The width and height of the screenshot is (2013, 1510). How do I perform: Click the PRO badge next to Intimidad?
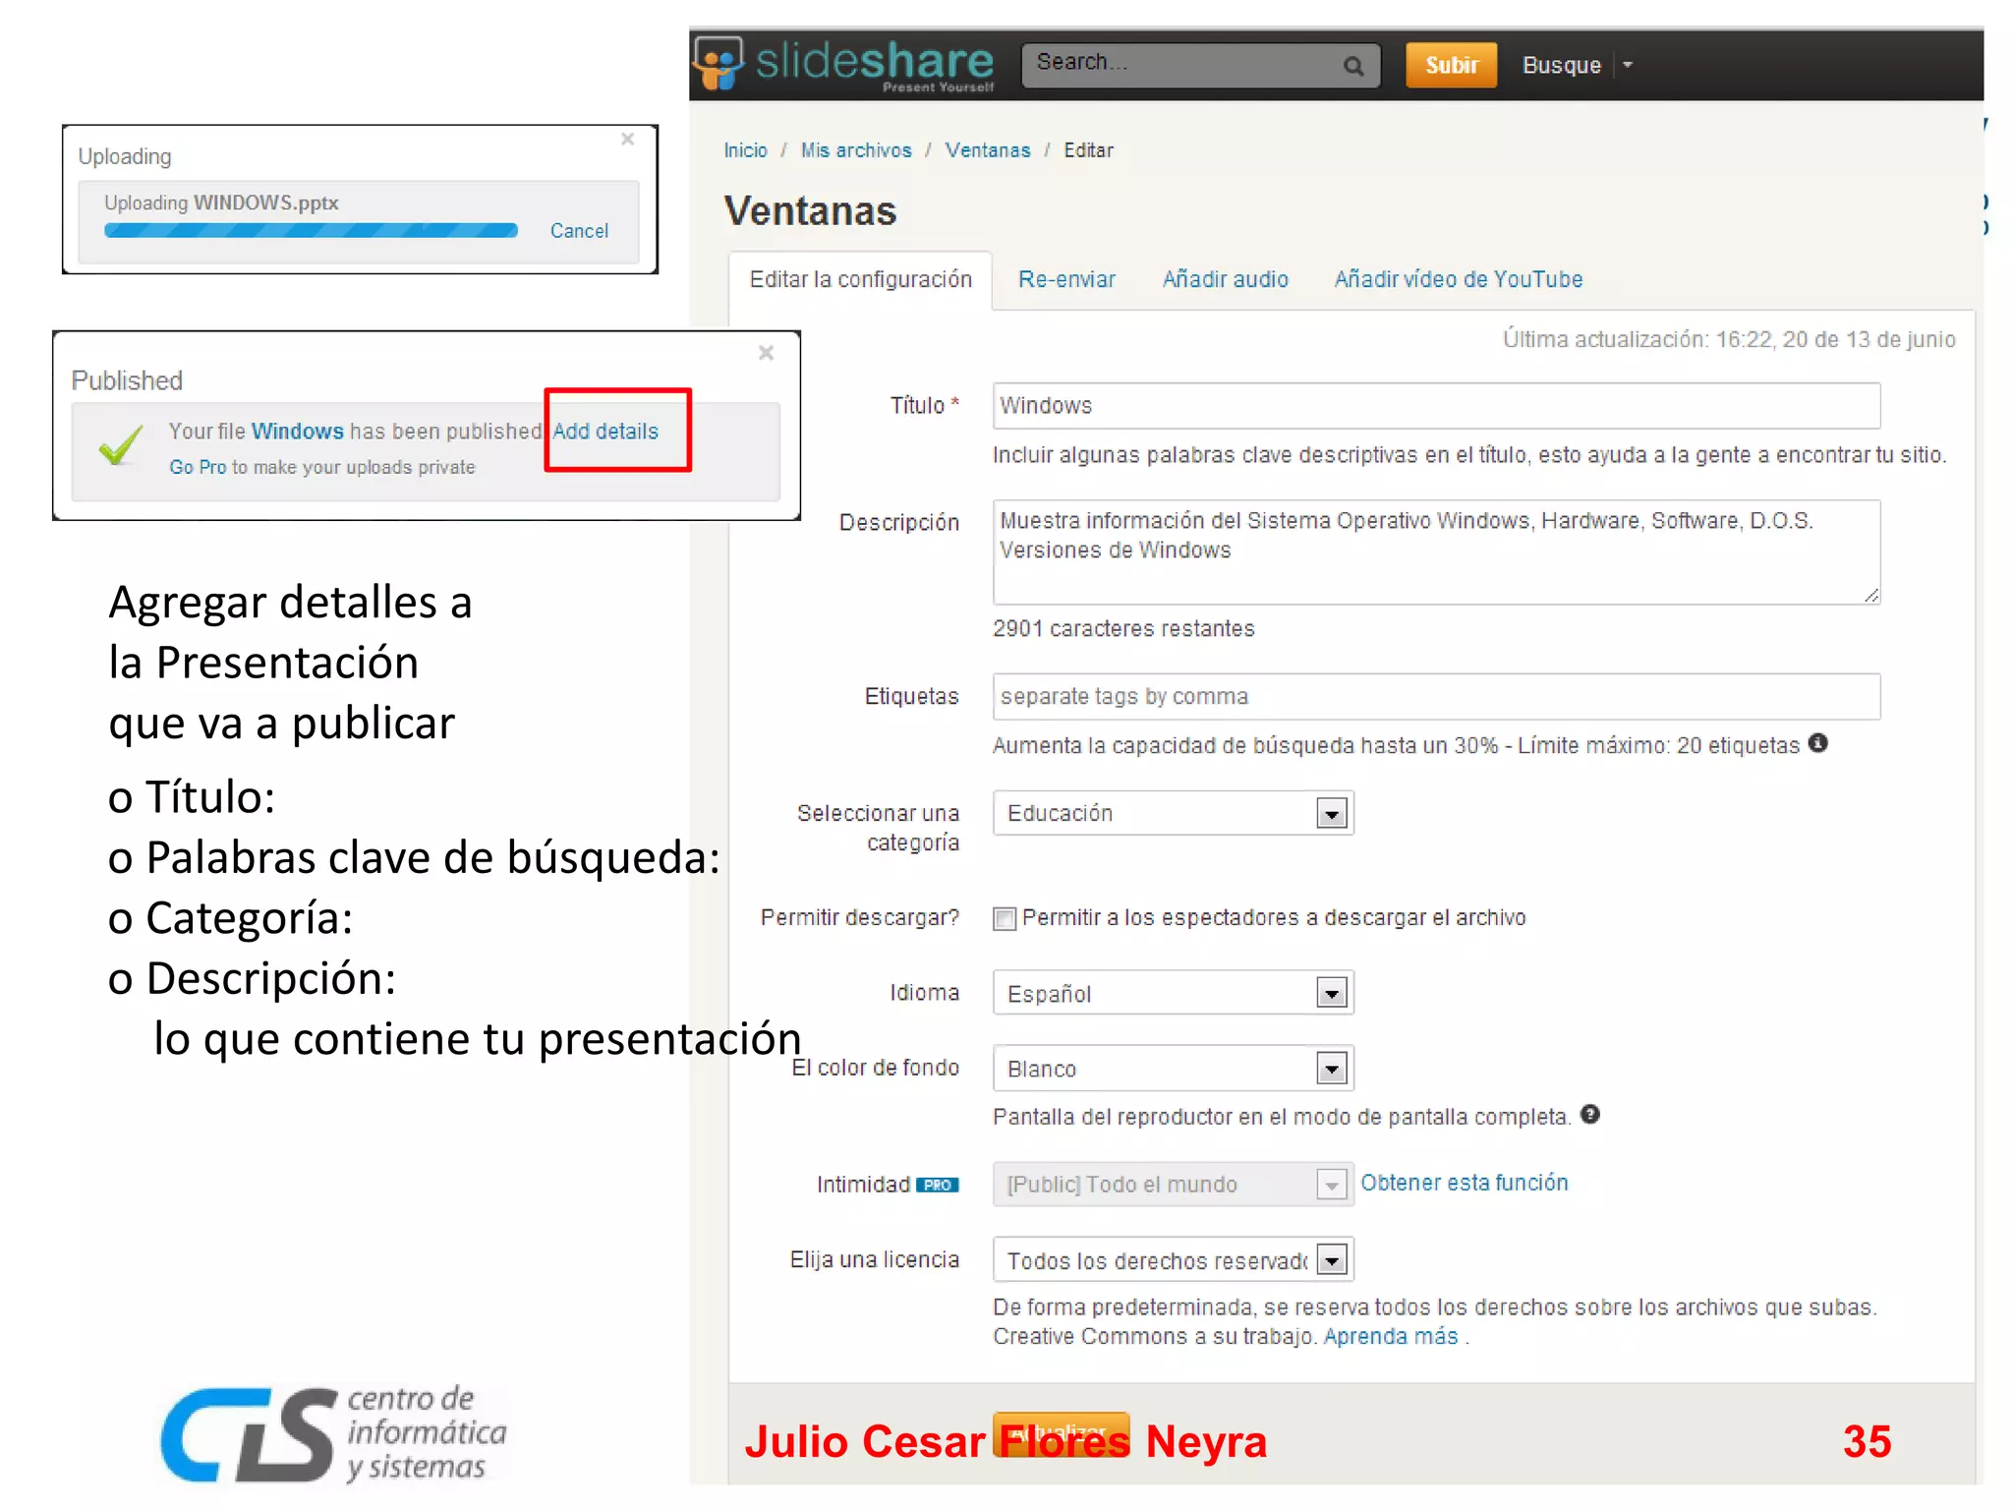pos(937,1185)
